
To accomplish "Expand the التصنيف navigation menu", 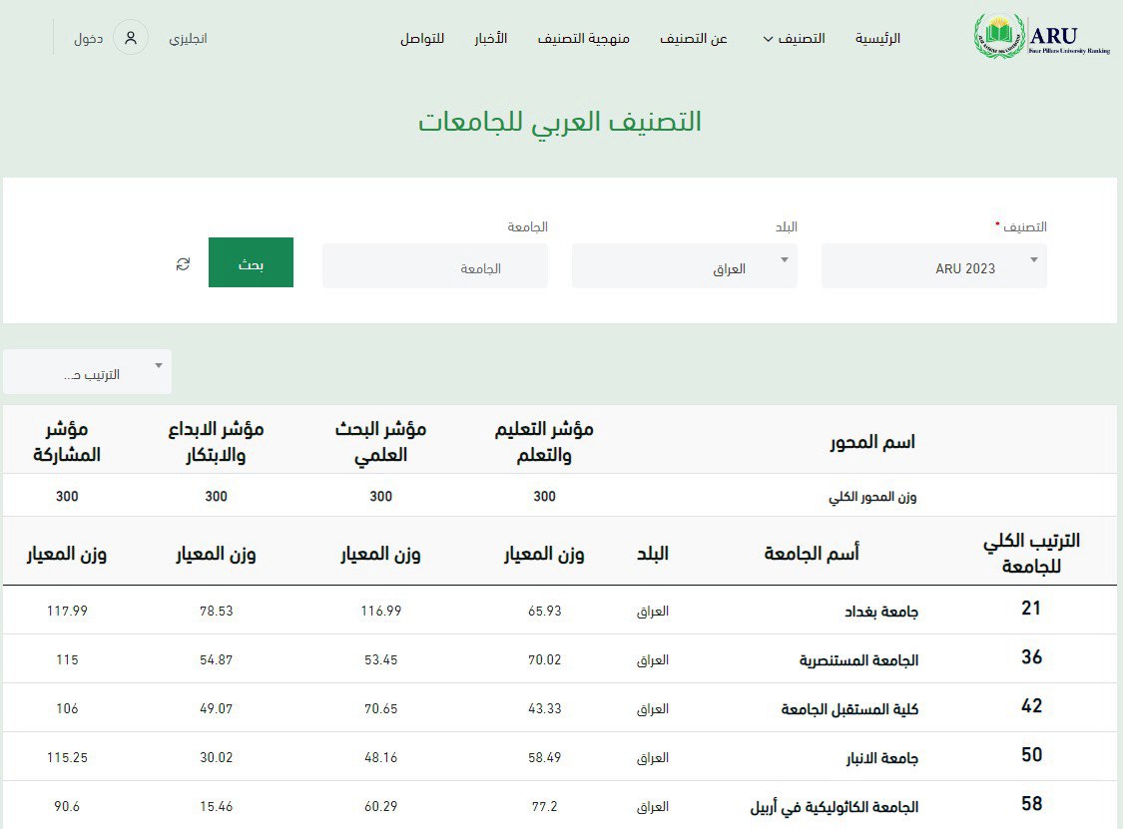I will pos(794,39).
